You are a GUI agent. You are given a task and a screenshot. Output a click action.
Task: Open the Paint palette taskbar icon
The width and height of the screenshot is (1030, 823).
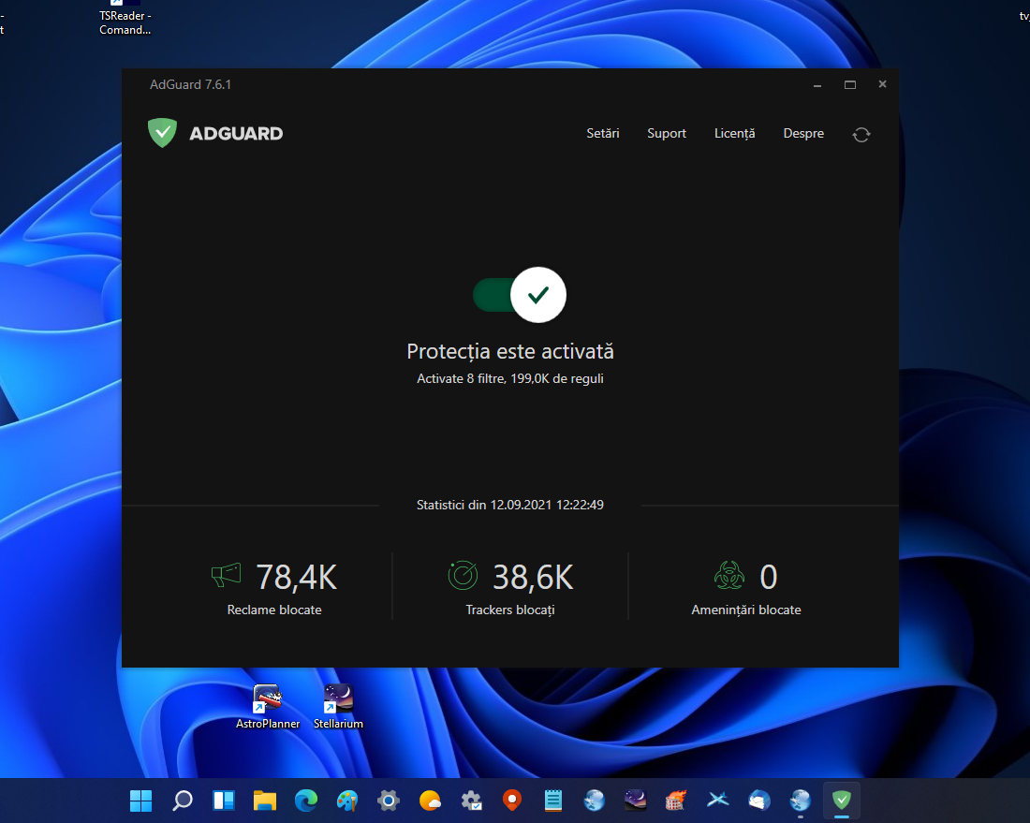tap(346, 800)
